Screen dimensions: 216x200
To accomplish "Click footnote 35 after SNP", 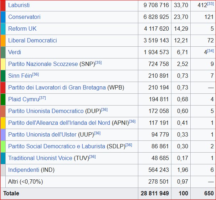I will pyautogui.click(x=98, y=63).
